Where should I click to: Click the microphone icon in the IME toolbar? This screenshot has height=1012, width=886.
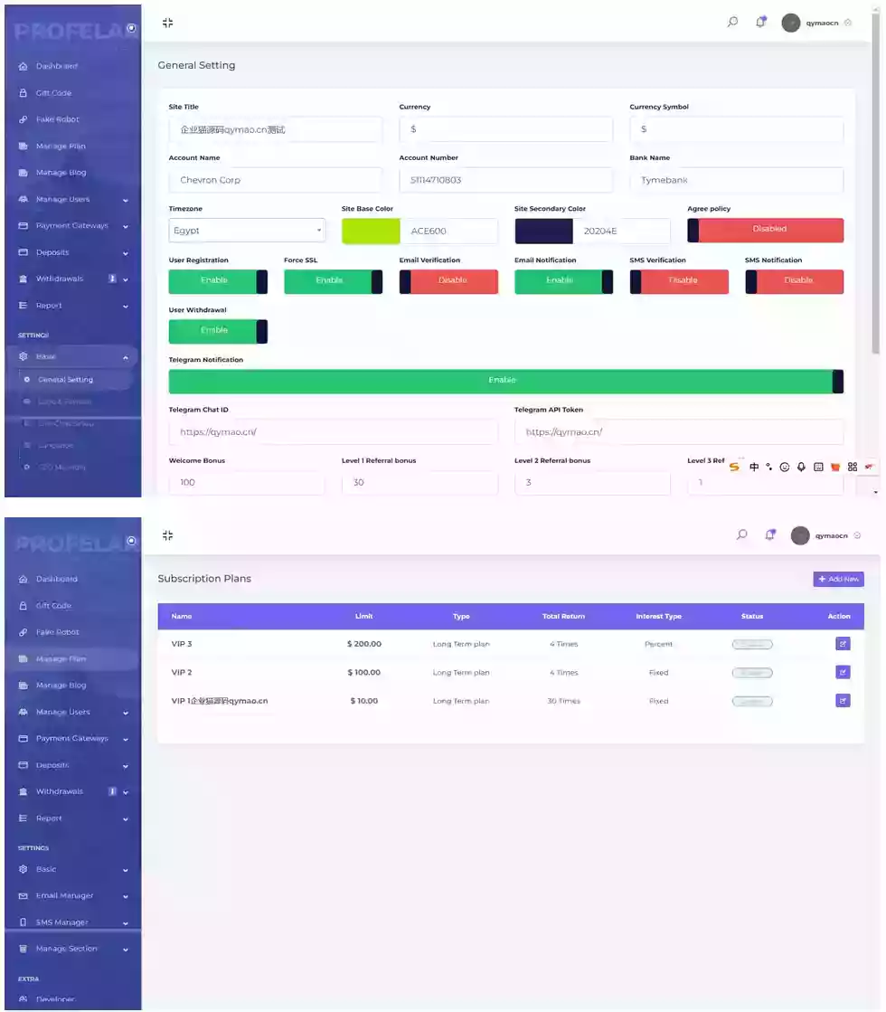pos(801,467)
